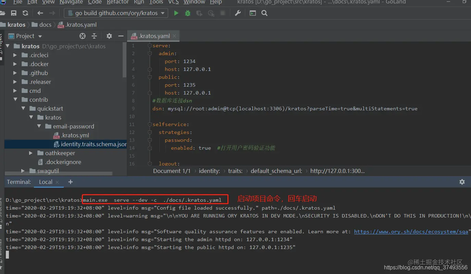This screenshot has height=274, width=471.
Task: Click the Project panel scrollbar
Action: click(125, 60)
